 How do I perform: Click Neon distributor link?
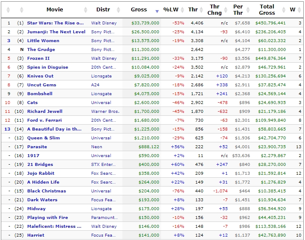96,147
